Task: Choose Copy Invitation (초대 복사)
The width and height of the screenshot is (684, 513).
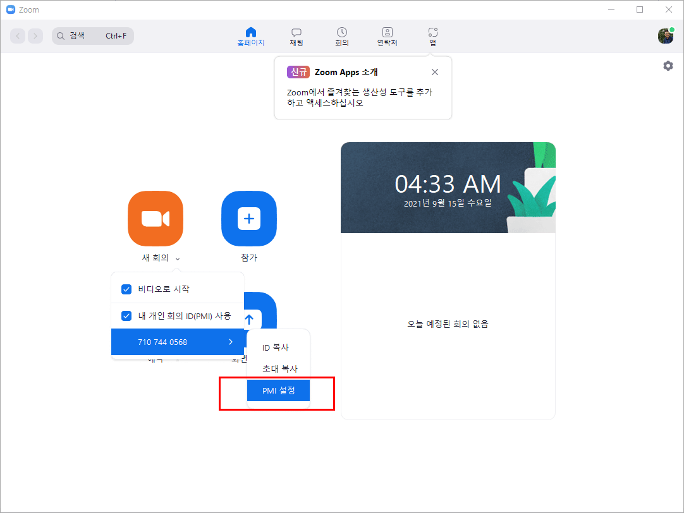Action: pyautogui.click(x=278, y=369)
